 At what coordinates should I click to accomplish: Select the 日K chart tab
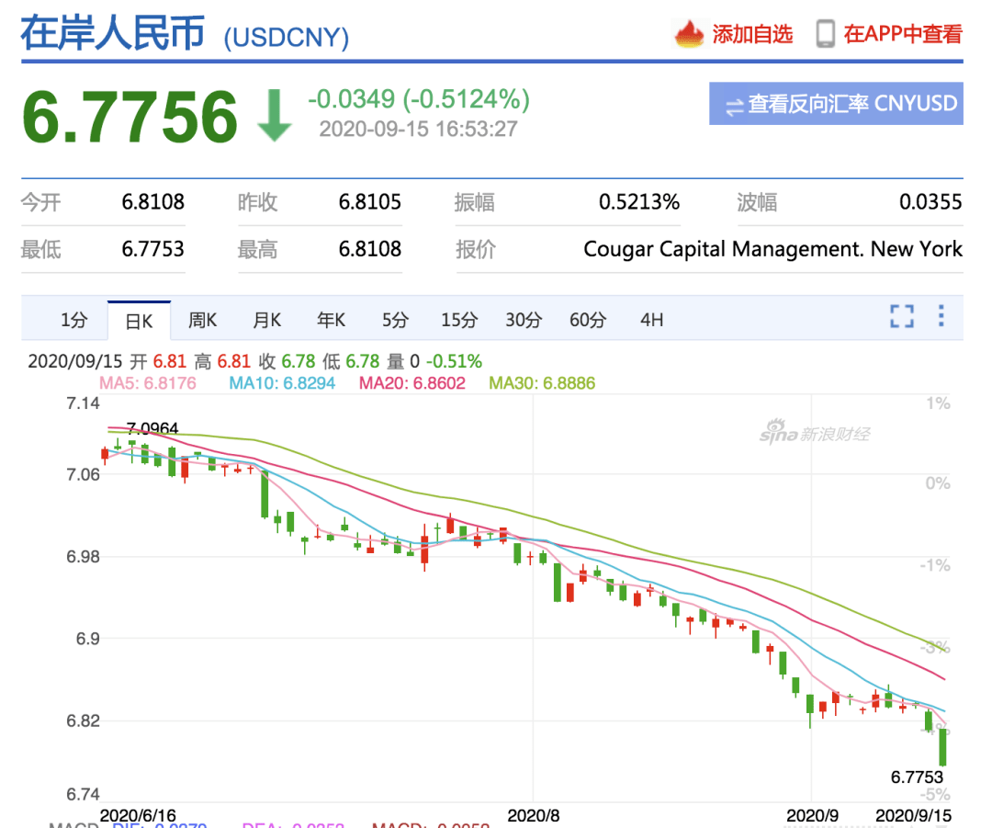tap(139, 321)
